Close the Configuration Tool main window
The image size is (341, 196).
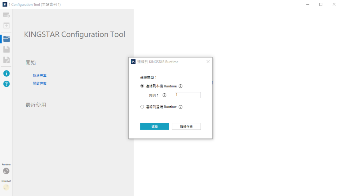click(x=334, y=4)
